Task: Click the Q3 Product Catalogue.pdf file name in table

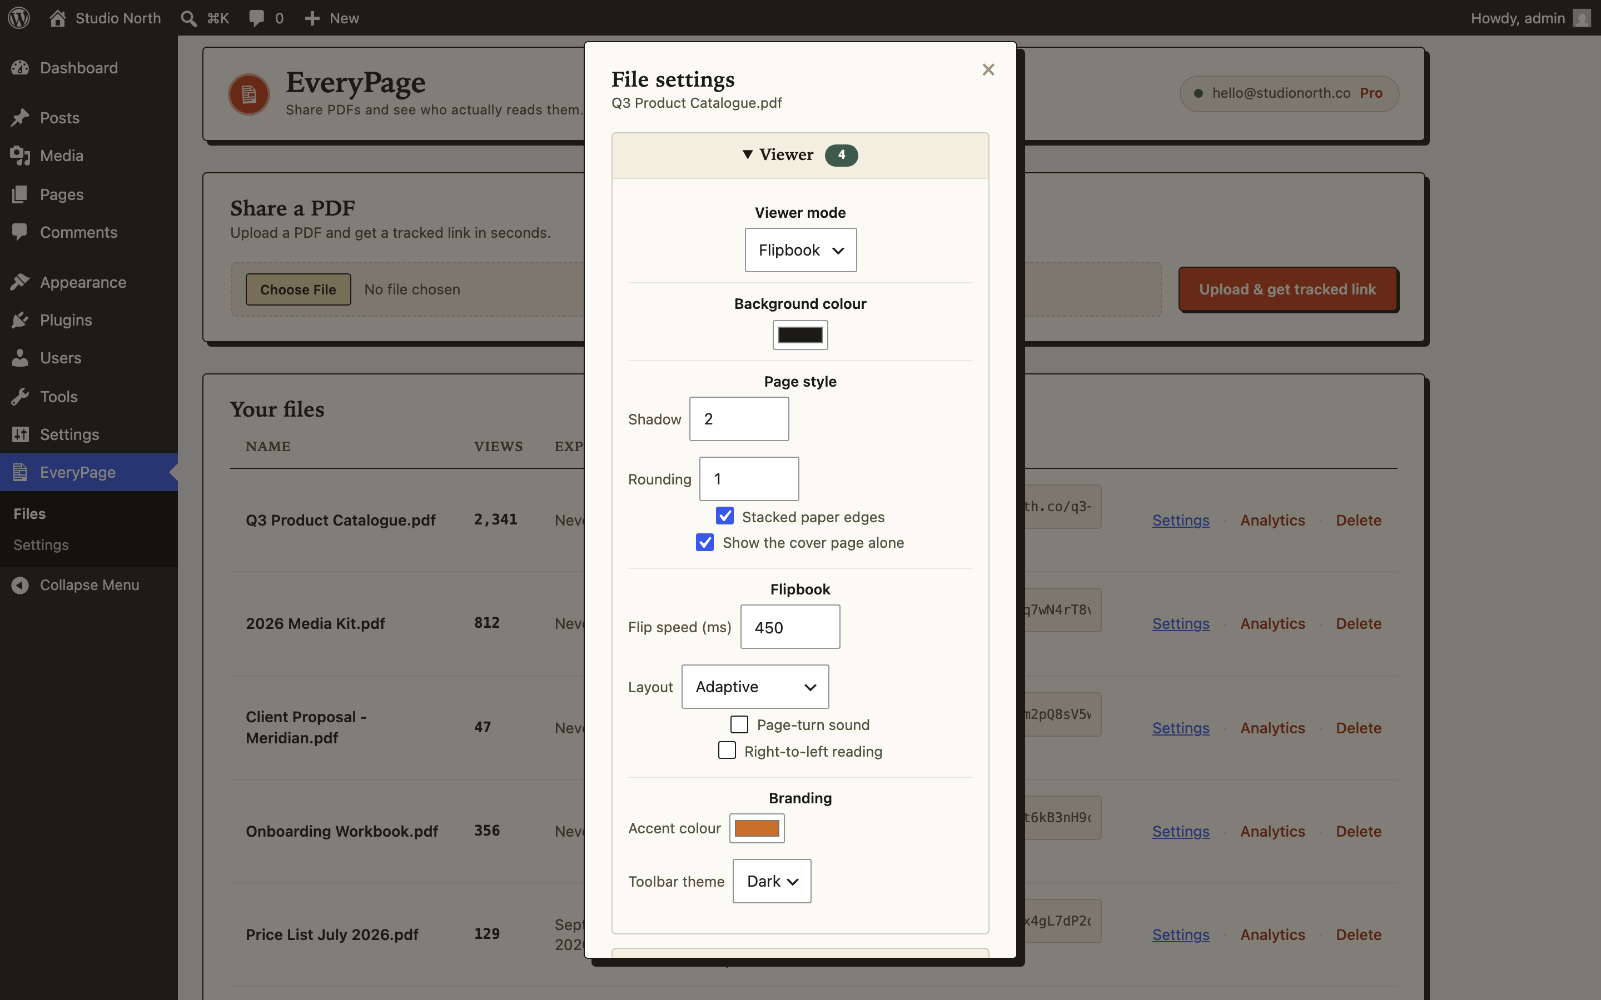Action: 341,521
